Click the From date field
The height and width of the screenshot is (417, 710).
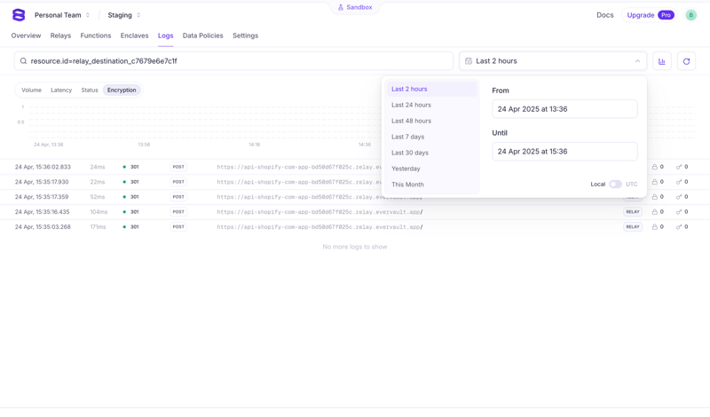click(x=564, y=109)
